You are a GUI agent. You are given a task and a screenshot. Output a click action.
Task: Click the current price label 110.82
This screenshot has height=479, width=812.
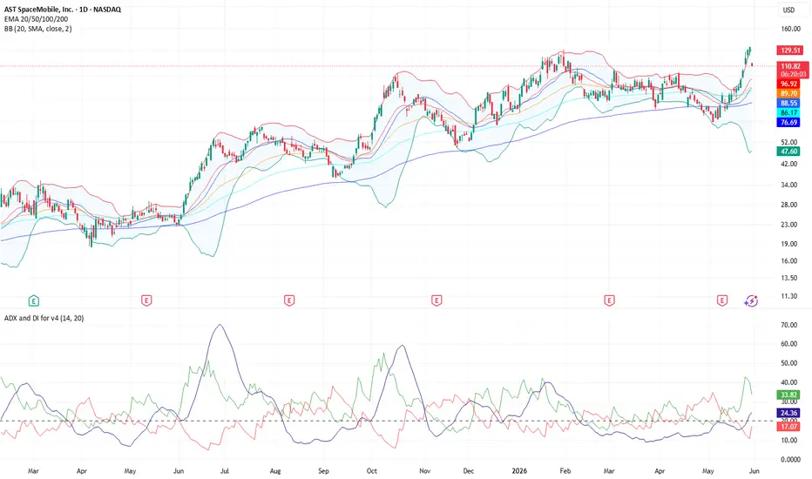pos(791,66)
